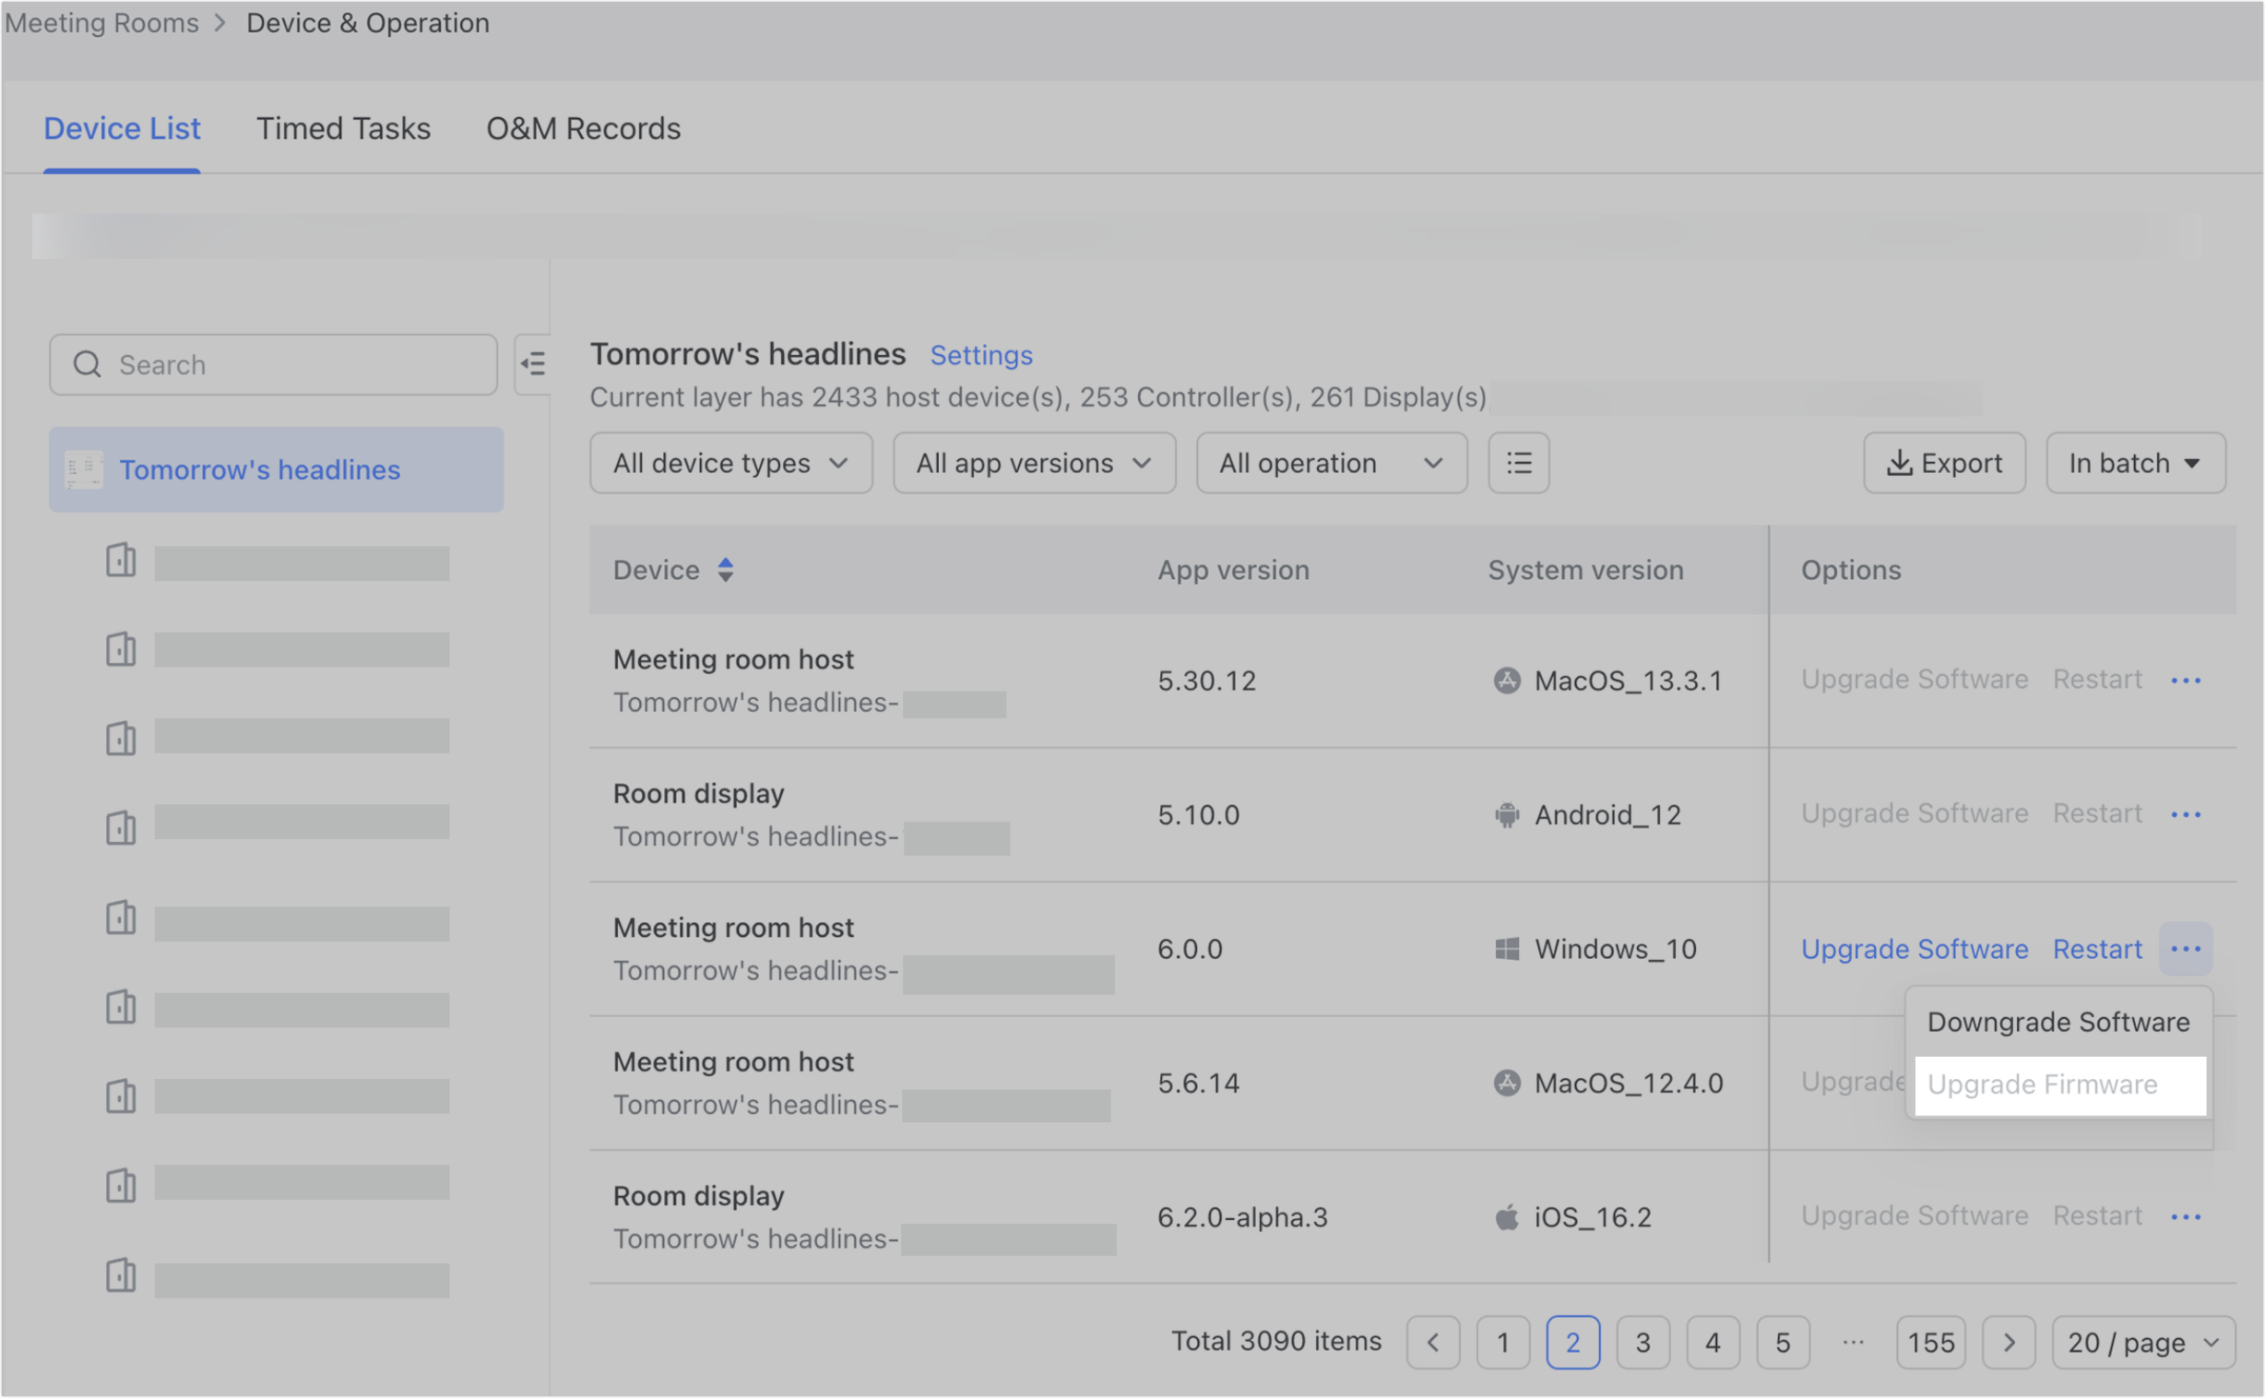Open more options for Windows_10 row
2265x1398 pixels.
pos(2186,949)
